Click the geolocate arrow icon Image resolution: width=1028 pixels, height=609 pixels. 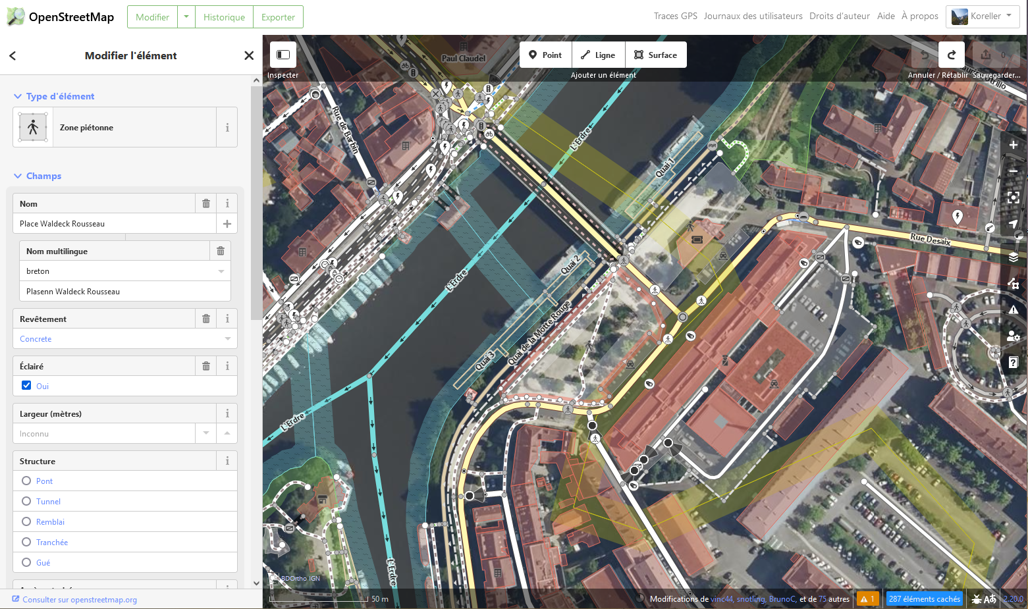1014,225
